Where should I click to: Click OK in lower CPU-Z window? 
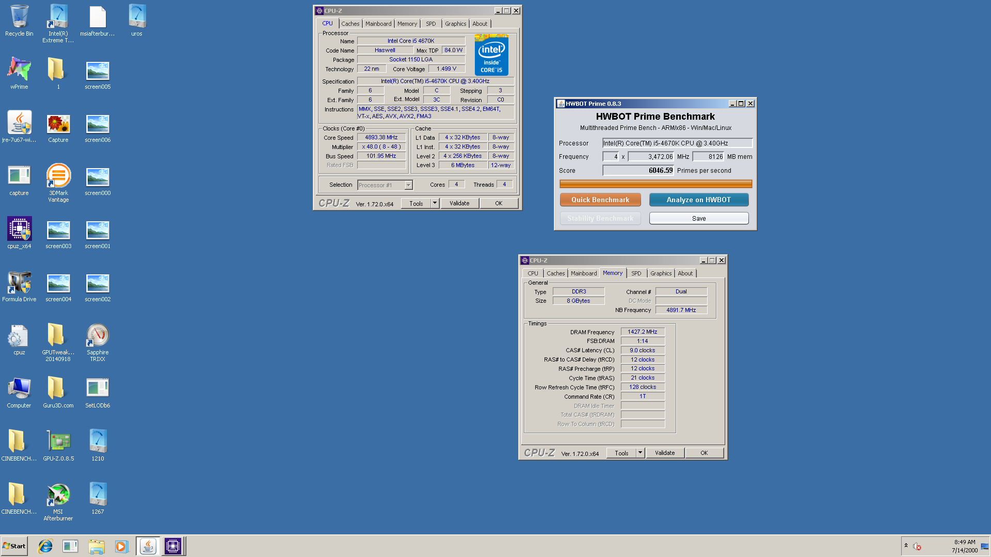(x=704, y=453)
